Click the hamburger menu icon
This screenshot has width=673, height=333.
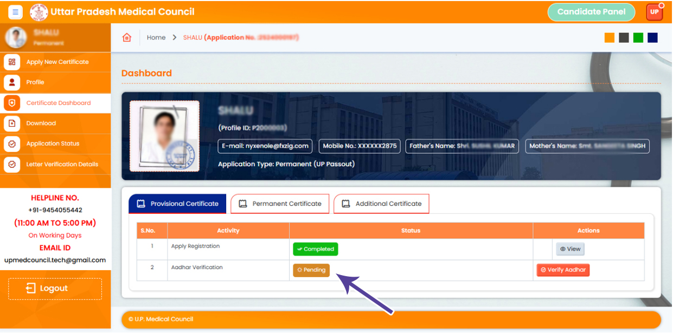[x=15, y=12]
